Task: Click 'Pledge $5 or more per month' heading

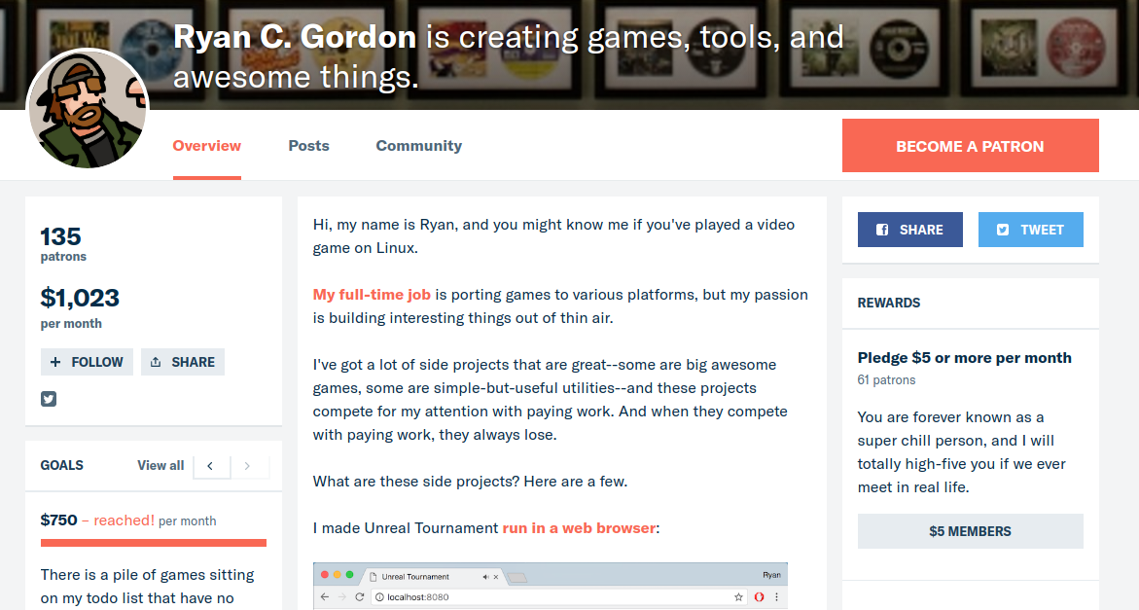Action: point(964,357)
